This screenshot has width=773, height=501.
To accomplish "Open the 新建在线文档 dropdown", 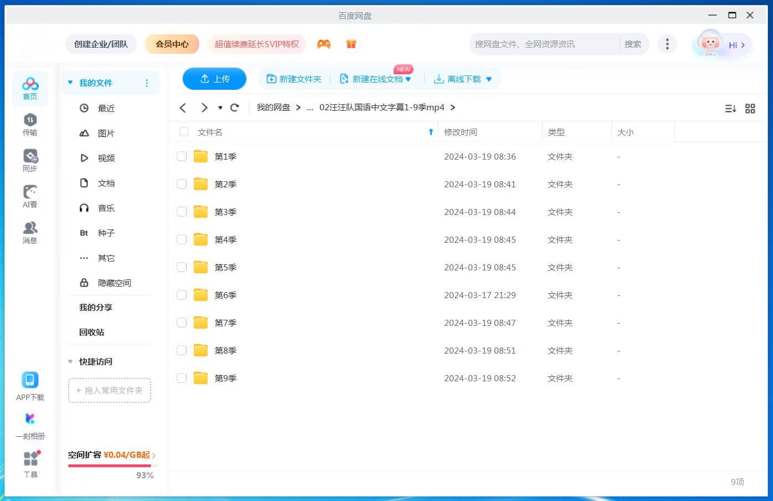I will coord(408,79).
